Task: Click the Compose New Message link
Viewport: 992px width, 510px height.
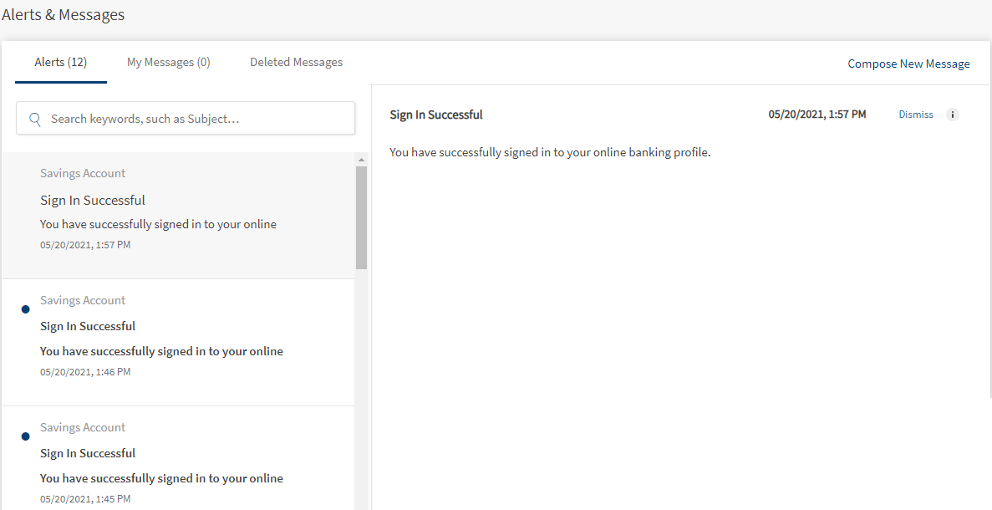Action: pyautogui.click(x=908, y=64)
